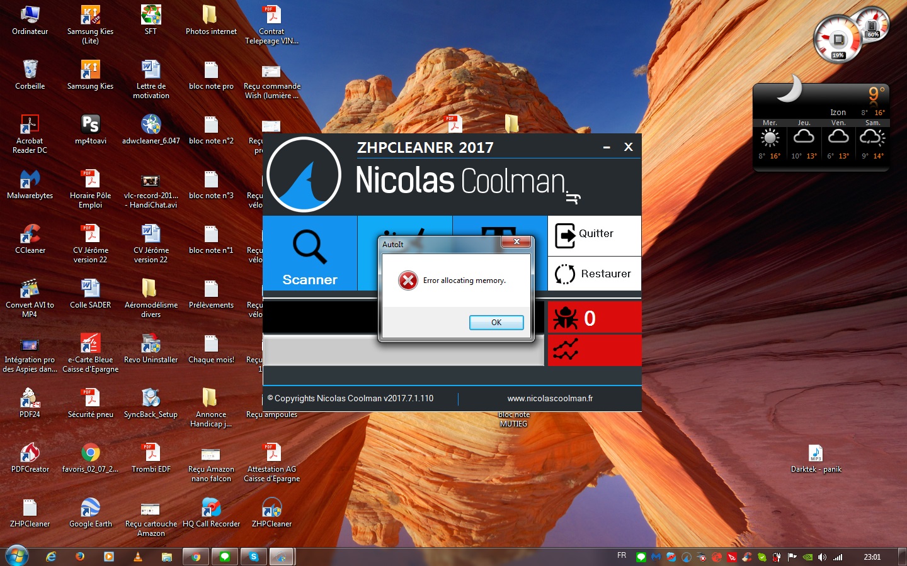Launch Firefox from the taskbar
Image resolution: width=907 pixels, height=566 pixels.
point(80,557)
